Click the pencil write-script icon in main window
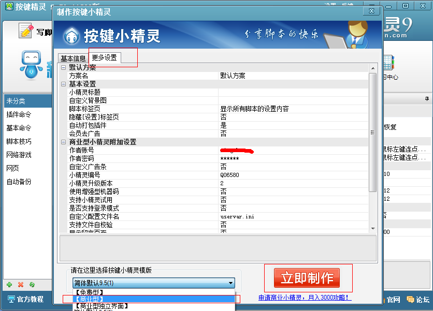Viewport: 433px width, 311px height. click(26, 31)
